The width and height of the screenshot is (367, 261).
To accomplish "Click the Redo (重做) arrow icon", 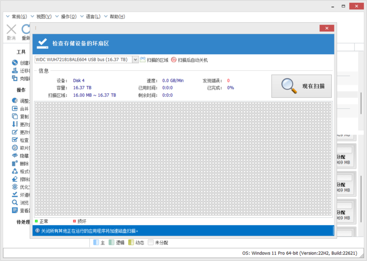I will [26, 29].
